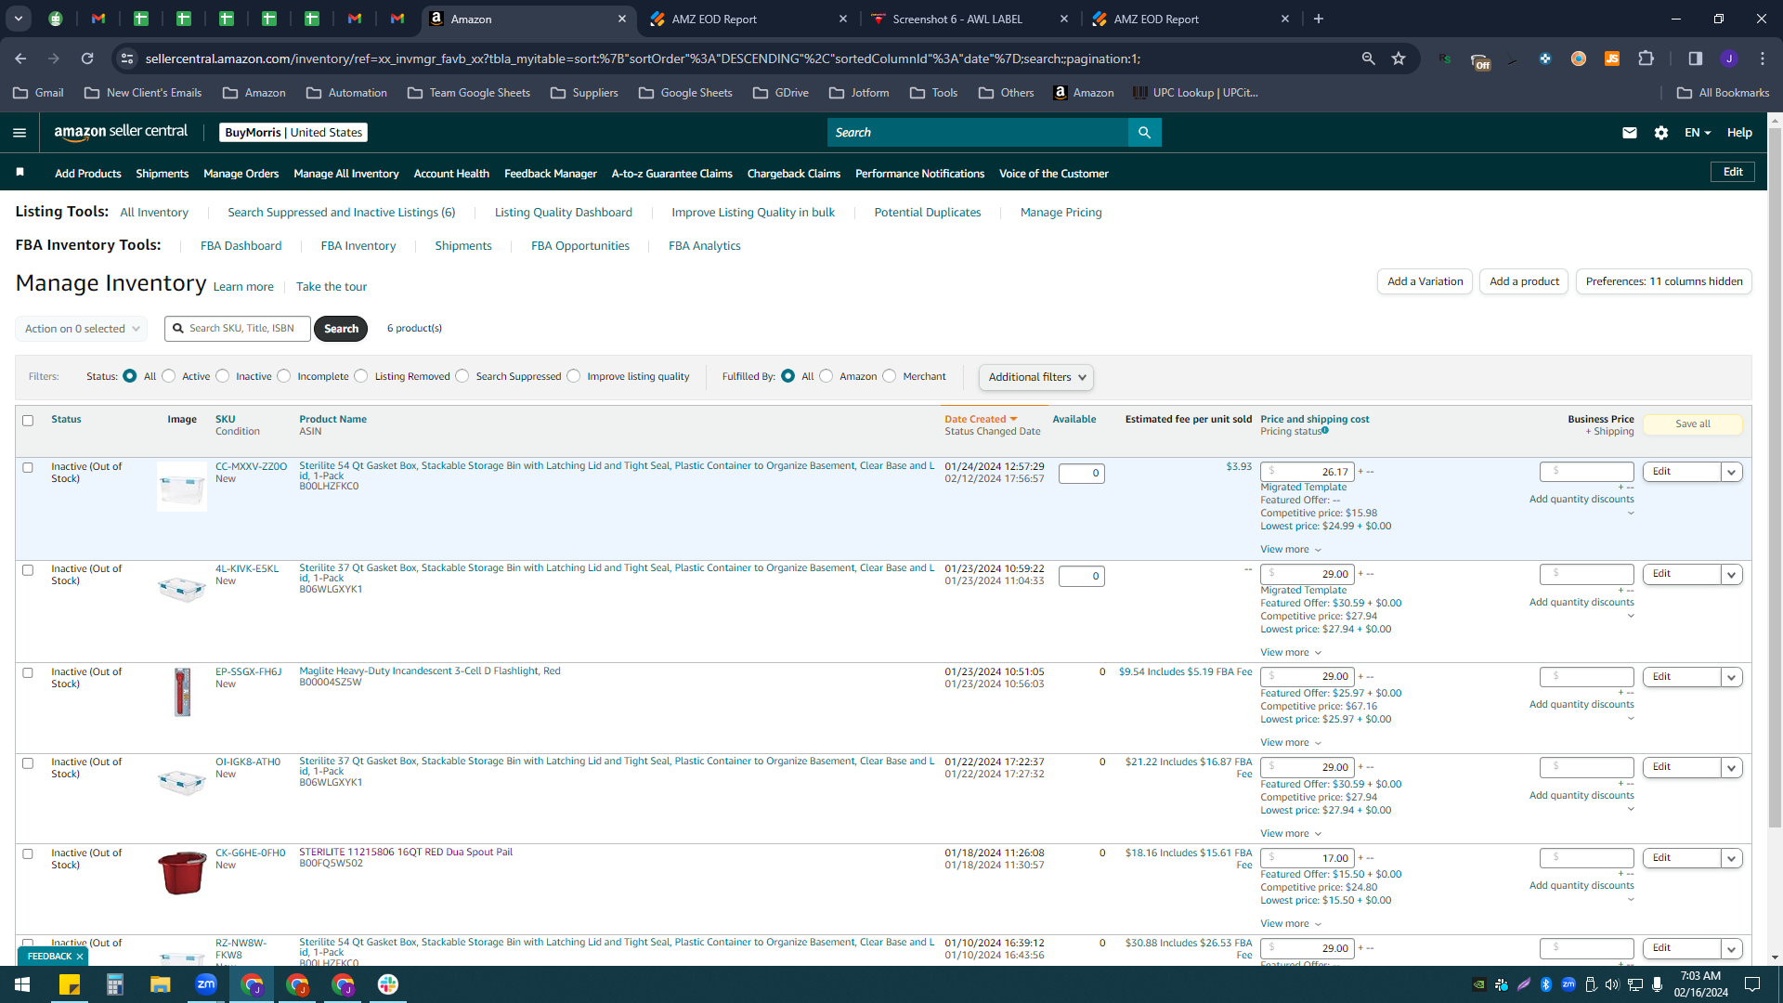Open Account Health menu item
Screen dimensions: 1783x1003
[x=451, y=174]
